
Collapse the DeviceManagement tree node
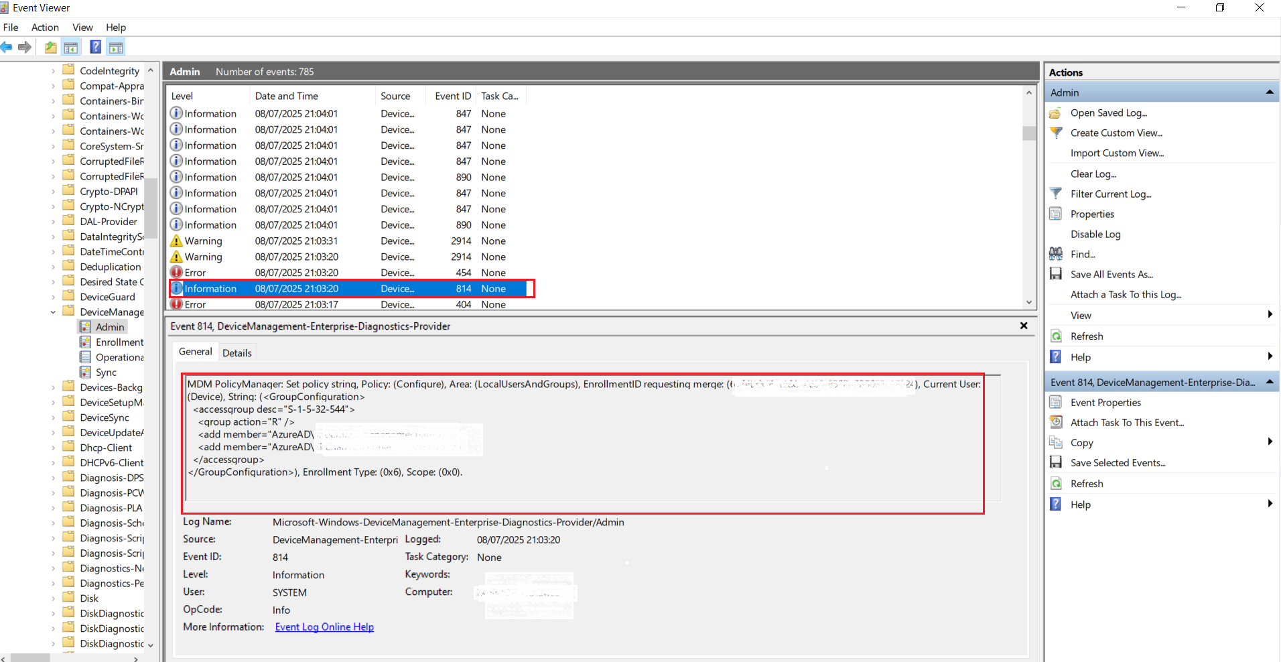pyautogui.click(x=53, y=312)
